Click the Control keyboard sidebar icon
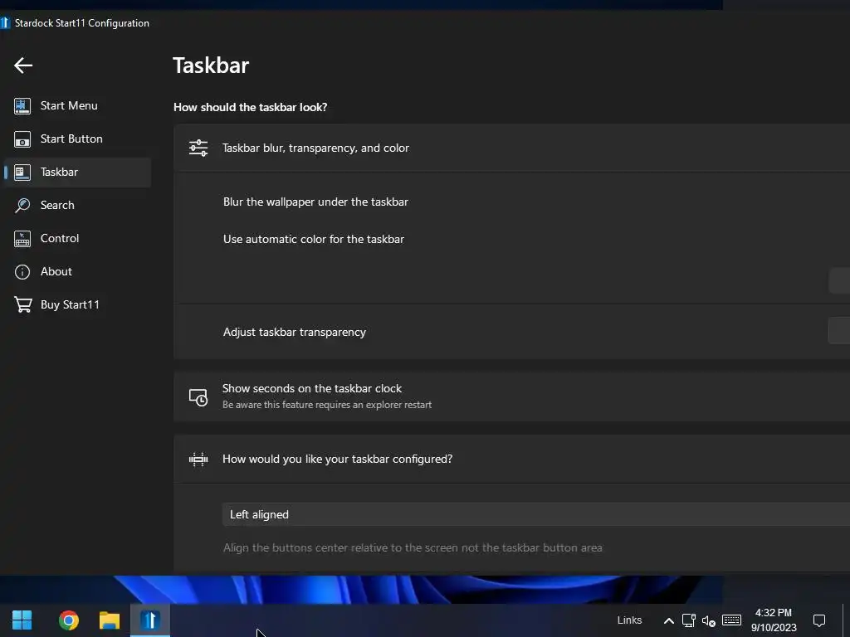This screenshot has width=850, height=637. (22, 238)
